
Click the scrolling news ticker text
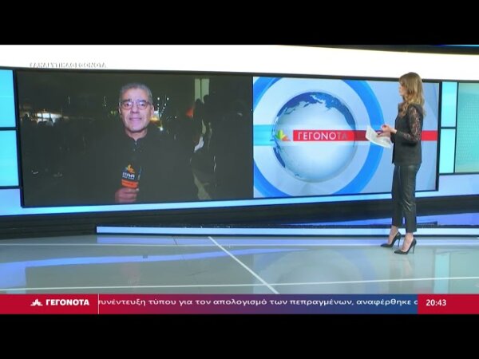coord(257,303)
